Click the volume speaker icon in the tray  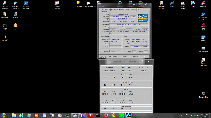(198, 115)
